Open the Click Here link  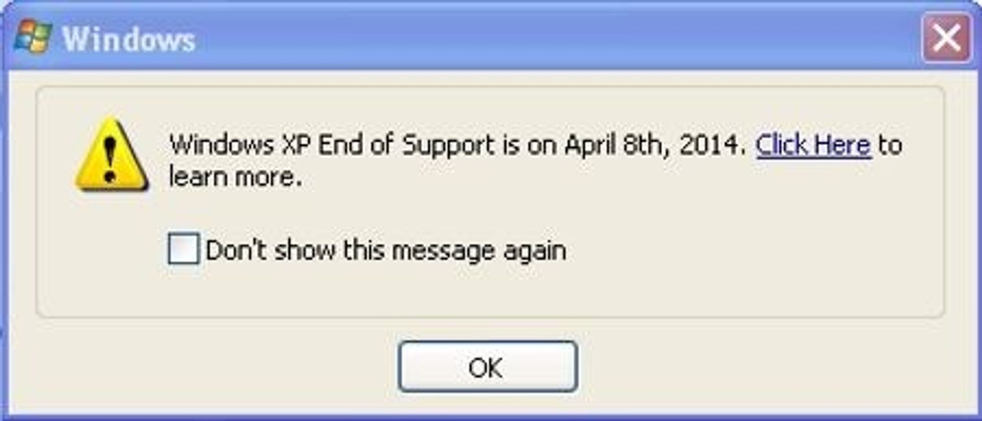coord(814,145)
